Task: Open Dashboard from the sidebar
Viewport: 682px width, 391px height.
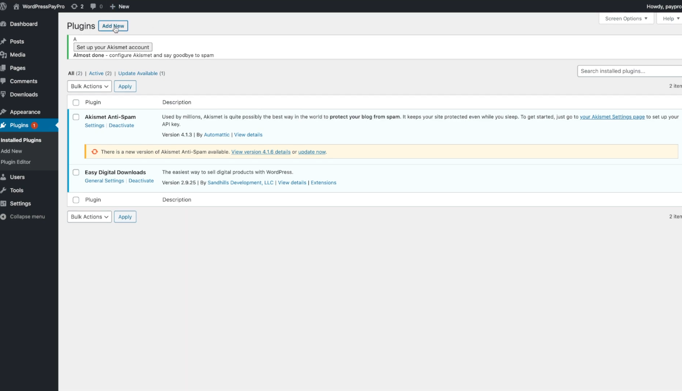Action: (23, 24)
